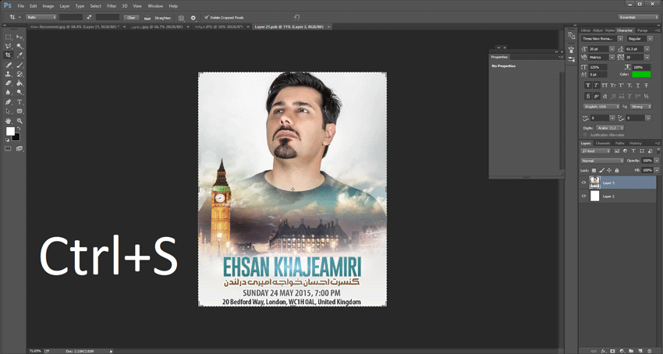Select the Healing Brush tool

(x=8, y=65)
